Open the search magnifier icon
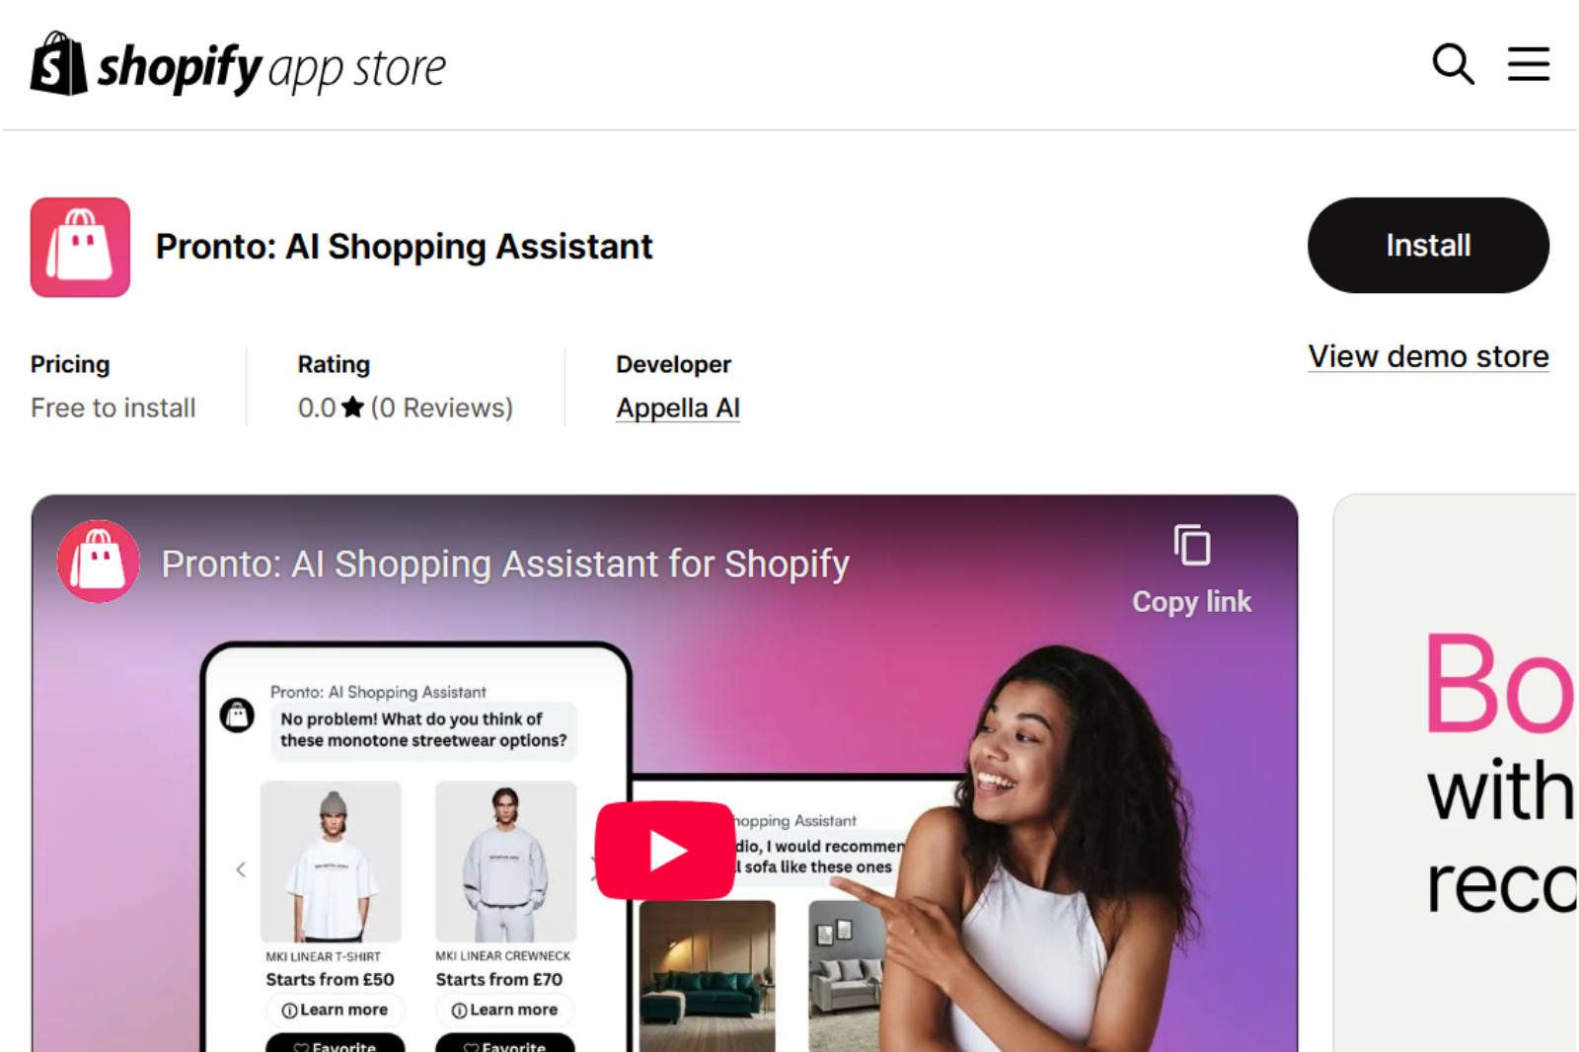1579x1052 pixels. point(1453,64)
